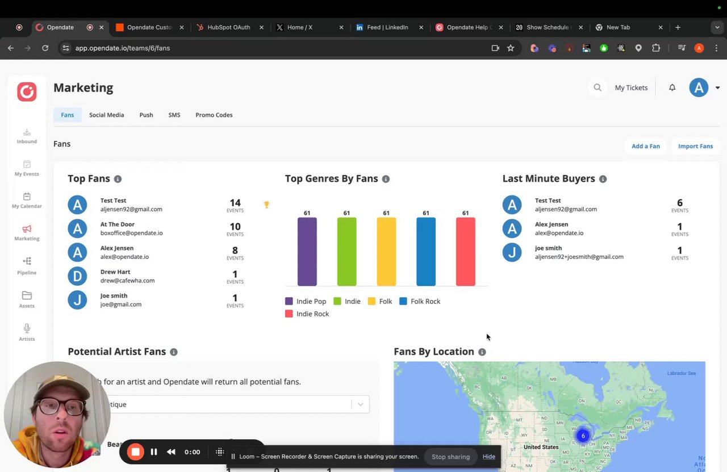
Task: Show Fans By Location info icon
Action: click(x=482, y=352)
